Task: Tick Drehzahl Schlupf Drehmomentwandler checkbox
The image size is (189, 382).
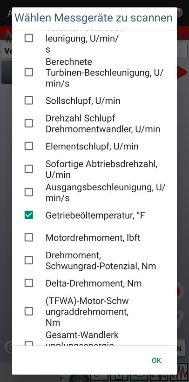Action: click(29, 123)
